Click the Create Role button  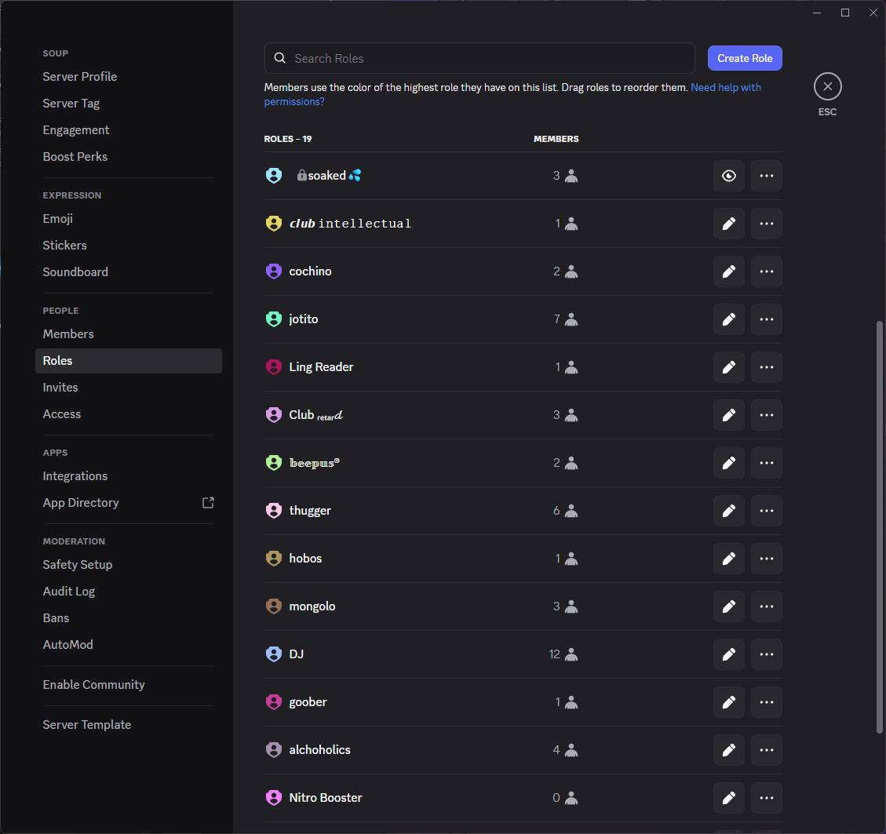pos(744,58)
